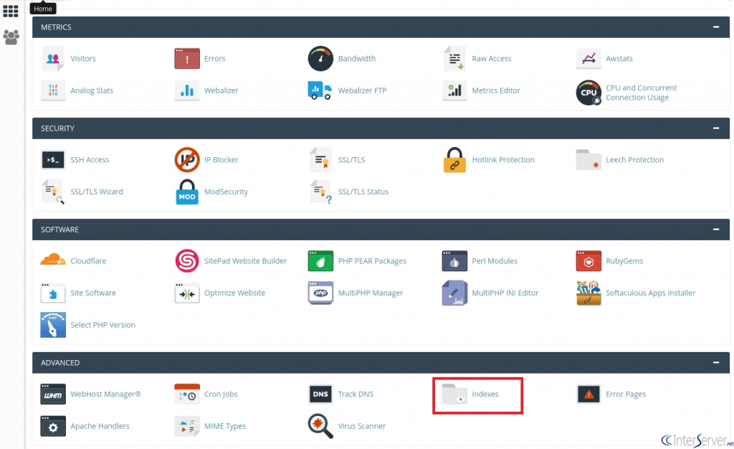Open the Cloudflare cloud icon
Image resolution: width=734 pixels, height=449 pixels.
pyautogui.click(x=53, y=260)
